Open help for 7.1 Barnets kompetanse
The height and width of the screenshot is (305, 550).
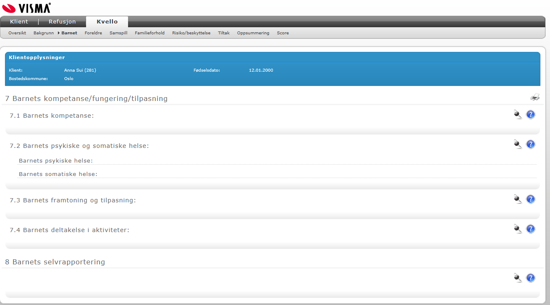531,115
